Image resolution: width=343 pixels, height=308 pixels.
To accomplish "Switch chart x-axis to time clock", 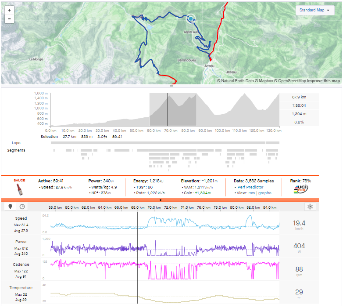I will 21,207.
